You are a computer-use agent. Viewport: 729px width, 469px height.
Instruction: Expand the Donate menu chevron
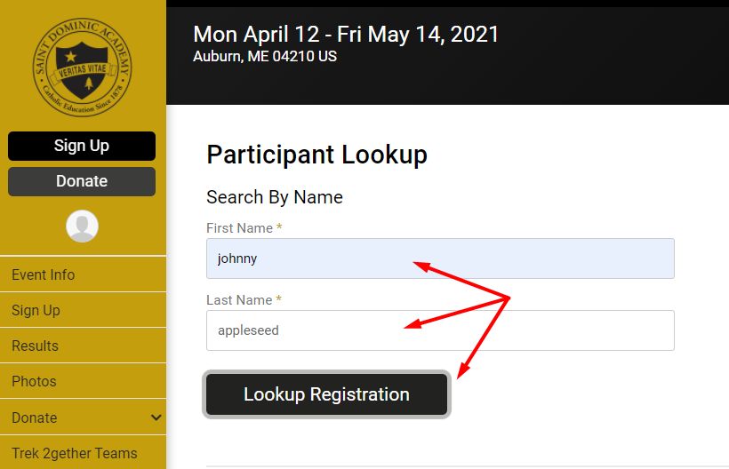156,417
